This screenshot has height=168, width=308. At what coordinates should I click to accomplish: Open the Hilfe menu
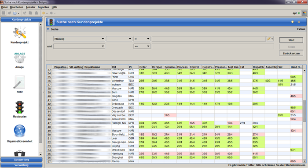[x=55, y=7]
